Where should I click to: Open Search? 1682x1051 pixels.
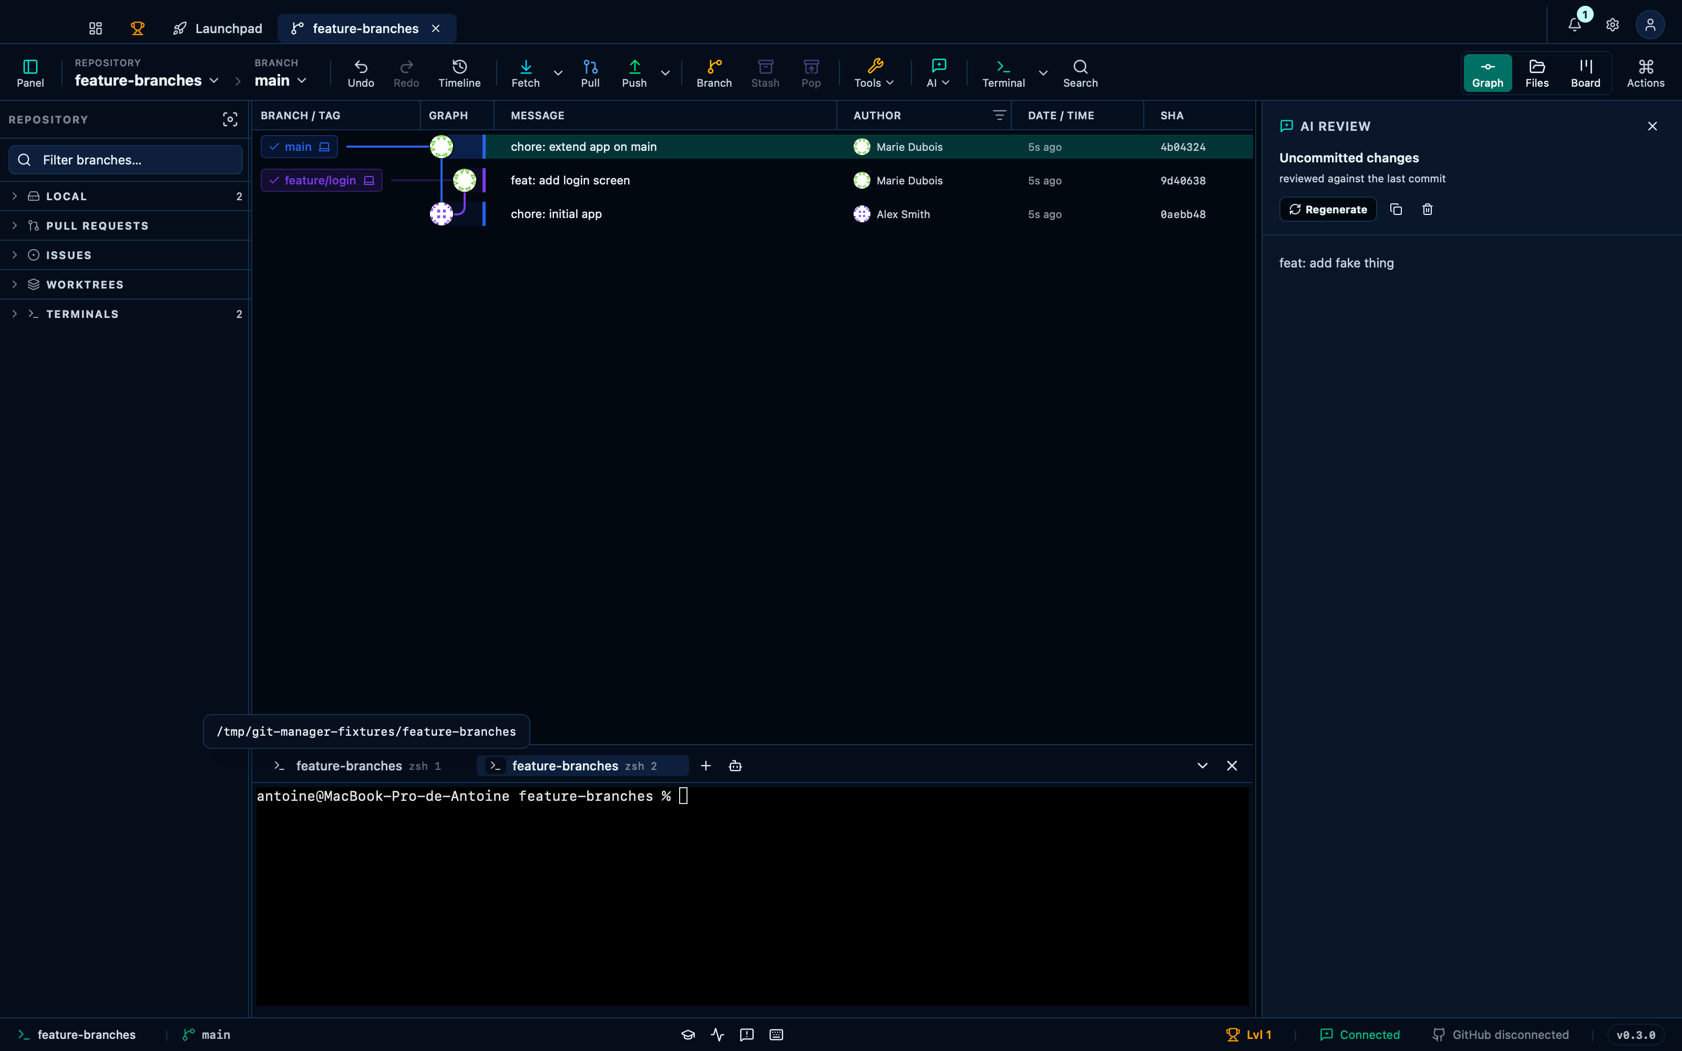pos(1081,73)
